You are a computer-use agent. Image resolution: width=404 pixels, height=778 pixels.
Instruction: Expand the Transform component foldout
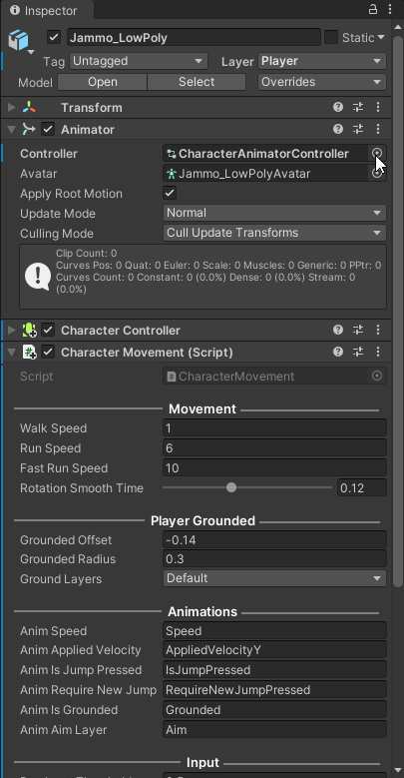point(11,107)
